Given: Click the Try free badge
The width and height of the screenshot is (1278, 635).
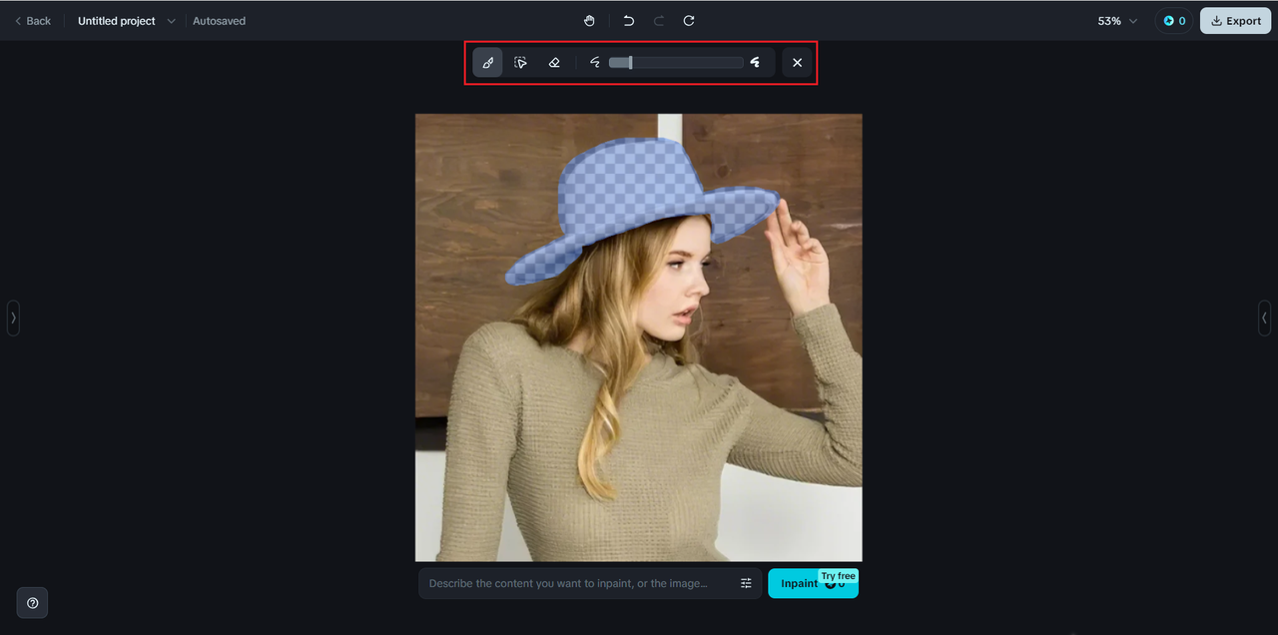Looking at the screenshot, I should [838, 576].
